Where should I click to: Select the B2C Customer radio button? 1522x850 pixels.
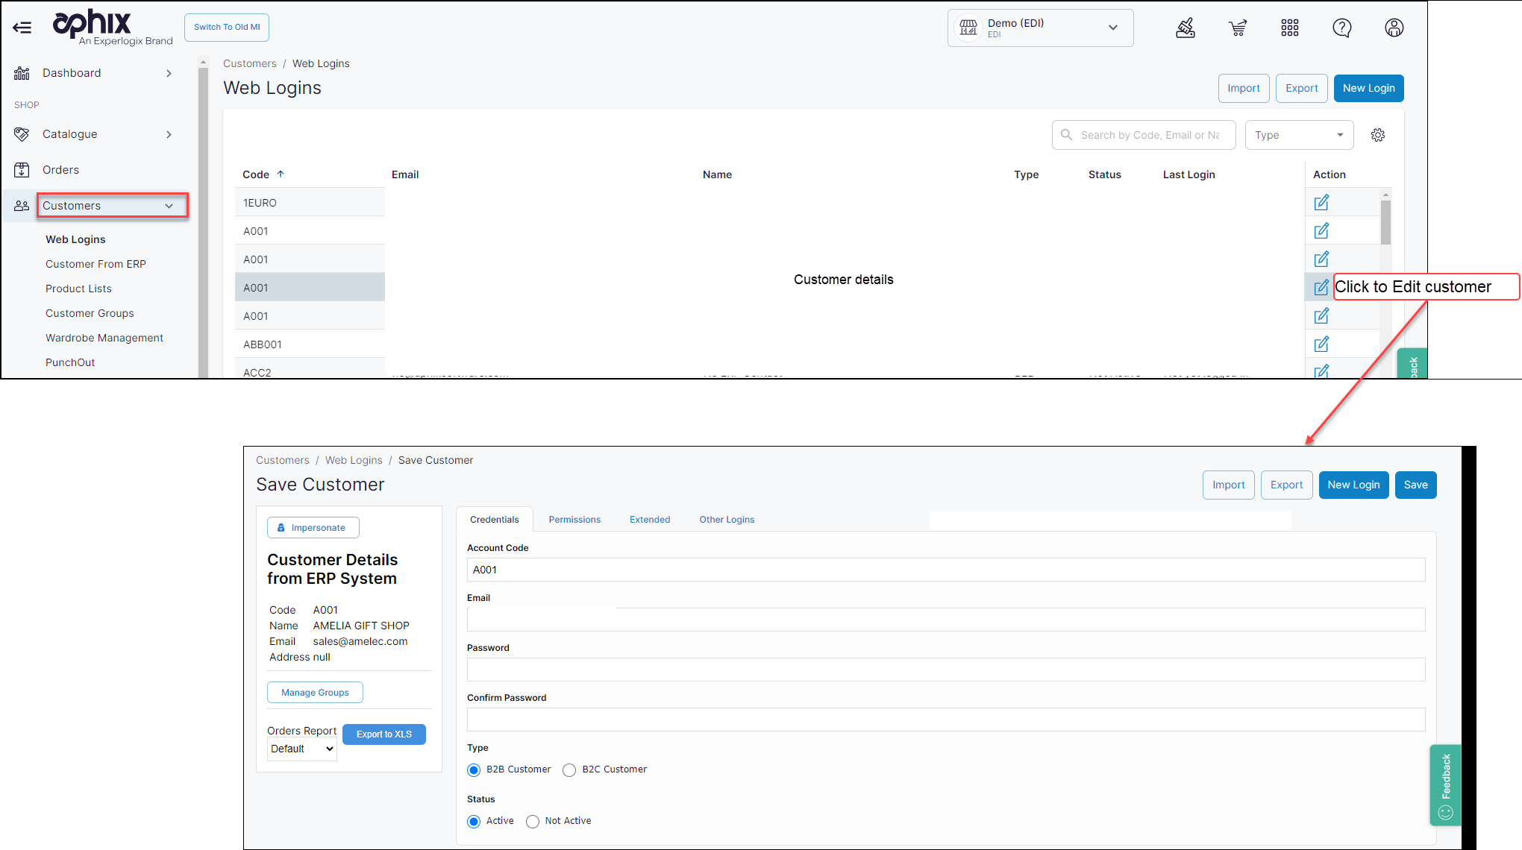(569, 770)
